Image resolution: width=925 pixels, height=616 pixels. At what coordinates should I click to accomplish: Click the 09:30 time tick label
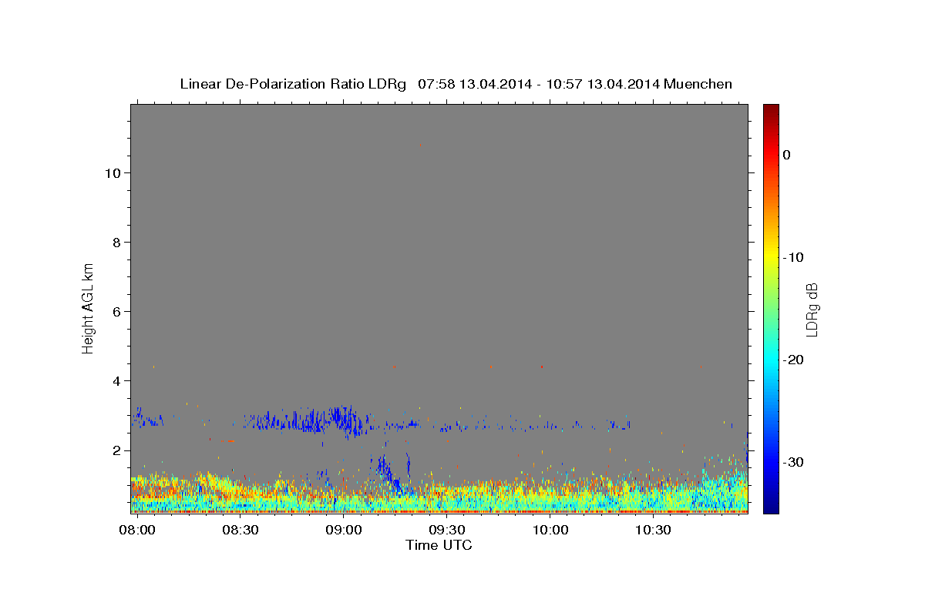click(x=447, y=531)
